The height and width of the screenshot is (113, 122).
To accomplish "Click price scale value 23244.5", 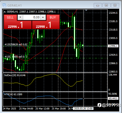I will point(113,13).
